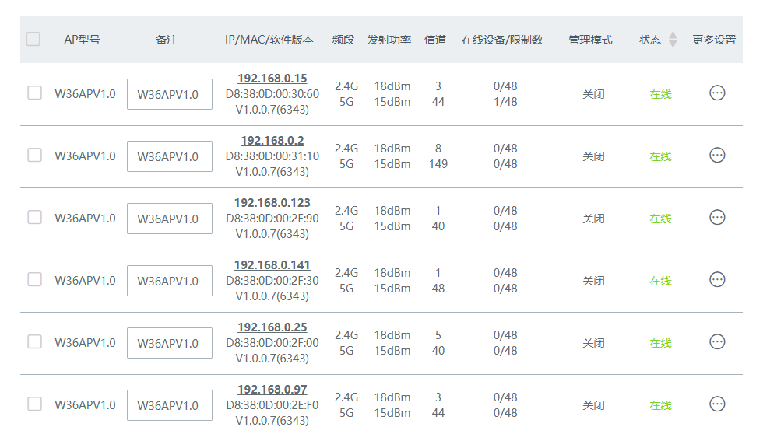
Task: Click the 更多设置 column header
Action: coord(714,40)
